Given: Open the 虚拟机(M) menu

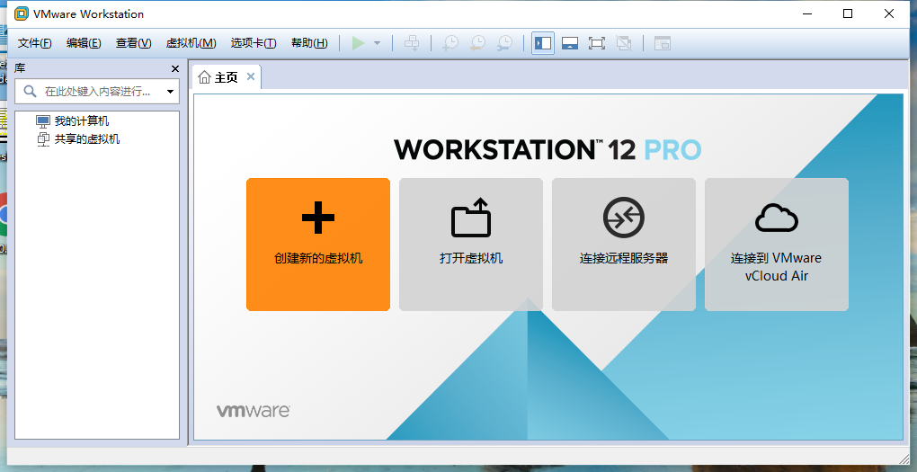Looking at the screenshot, I should (x=191, y=43).
